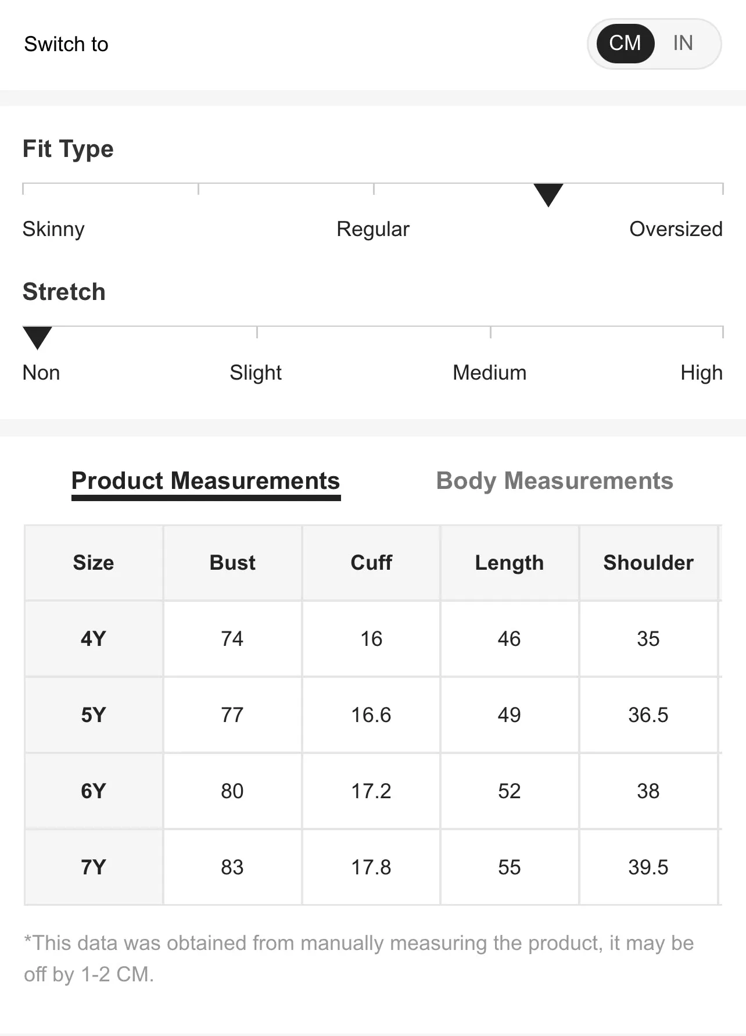Screen dimensions: 746x1036
Task: Click the Oversized fit label
Action: point(676,229)
